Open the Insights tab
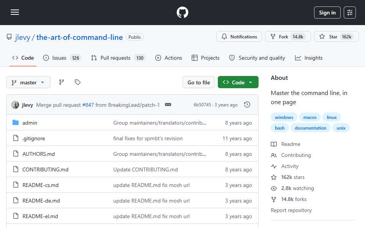 coord(309,58)
